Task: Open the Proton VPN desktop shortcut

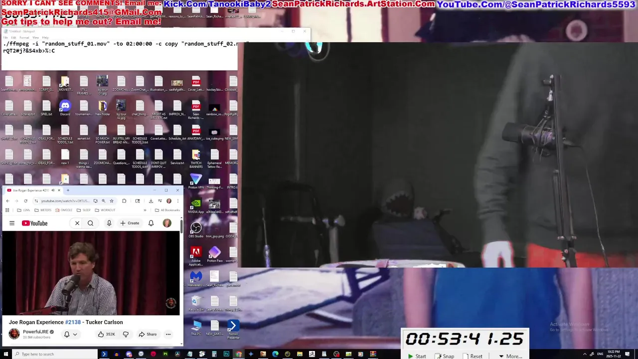Action: coord(196,181)
